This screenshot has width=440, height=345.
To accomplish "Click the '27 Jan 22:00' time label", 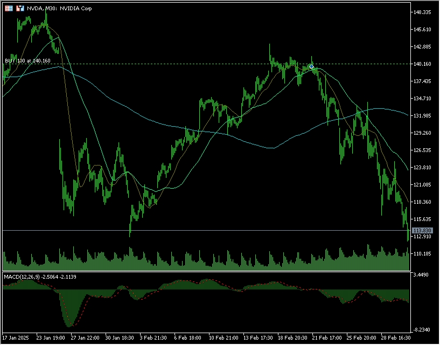I will 85,338.
